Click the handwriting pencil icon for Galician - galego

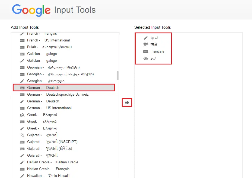pos(22,60)
